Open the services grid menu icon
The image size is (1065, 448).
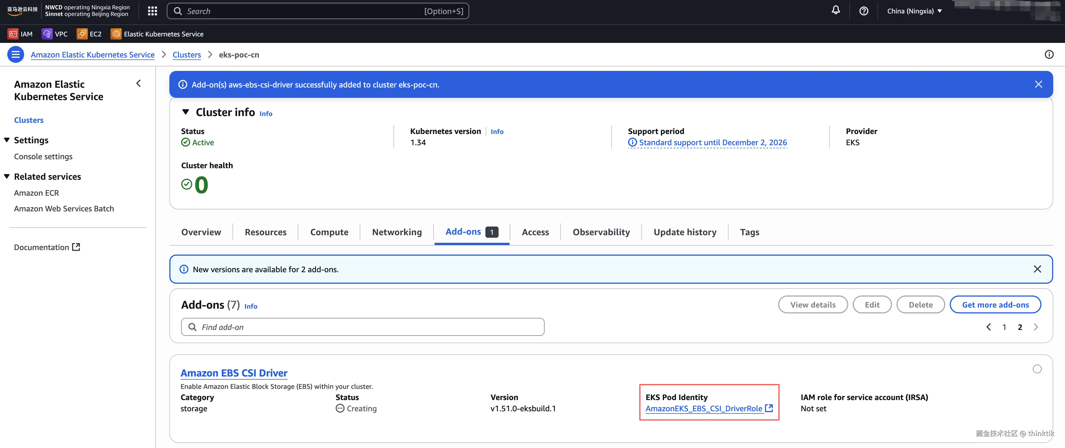tap(153, 11)
